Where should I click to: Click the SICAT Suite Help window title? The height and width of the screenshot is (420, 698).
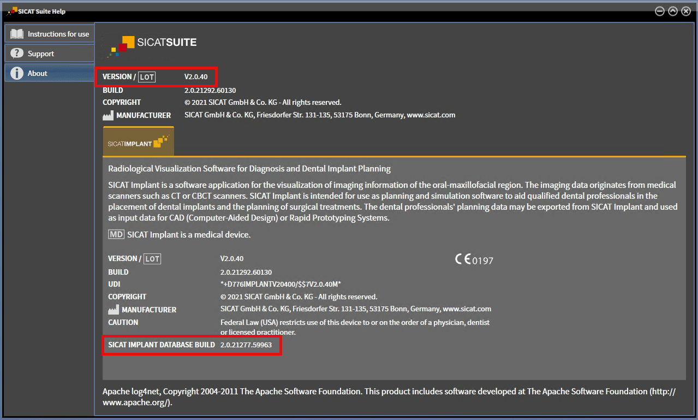(x=41, y=11)
